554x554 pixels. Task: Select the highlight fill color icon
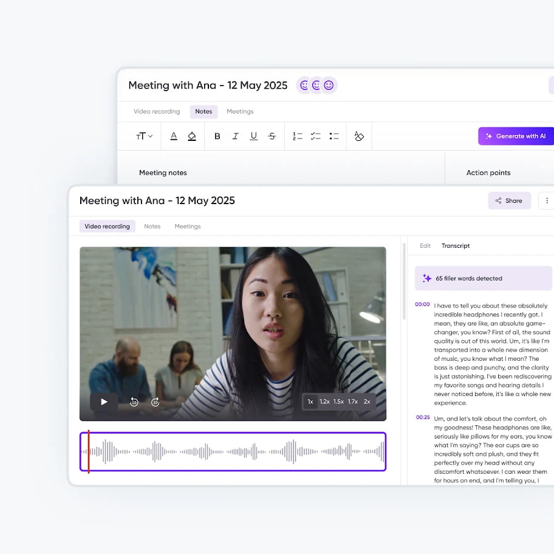tap(192, 136)
